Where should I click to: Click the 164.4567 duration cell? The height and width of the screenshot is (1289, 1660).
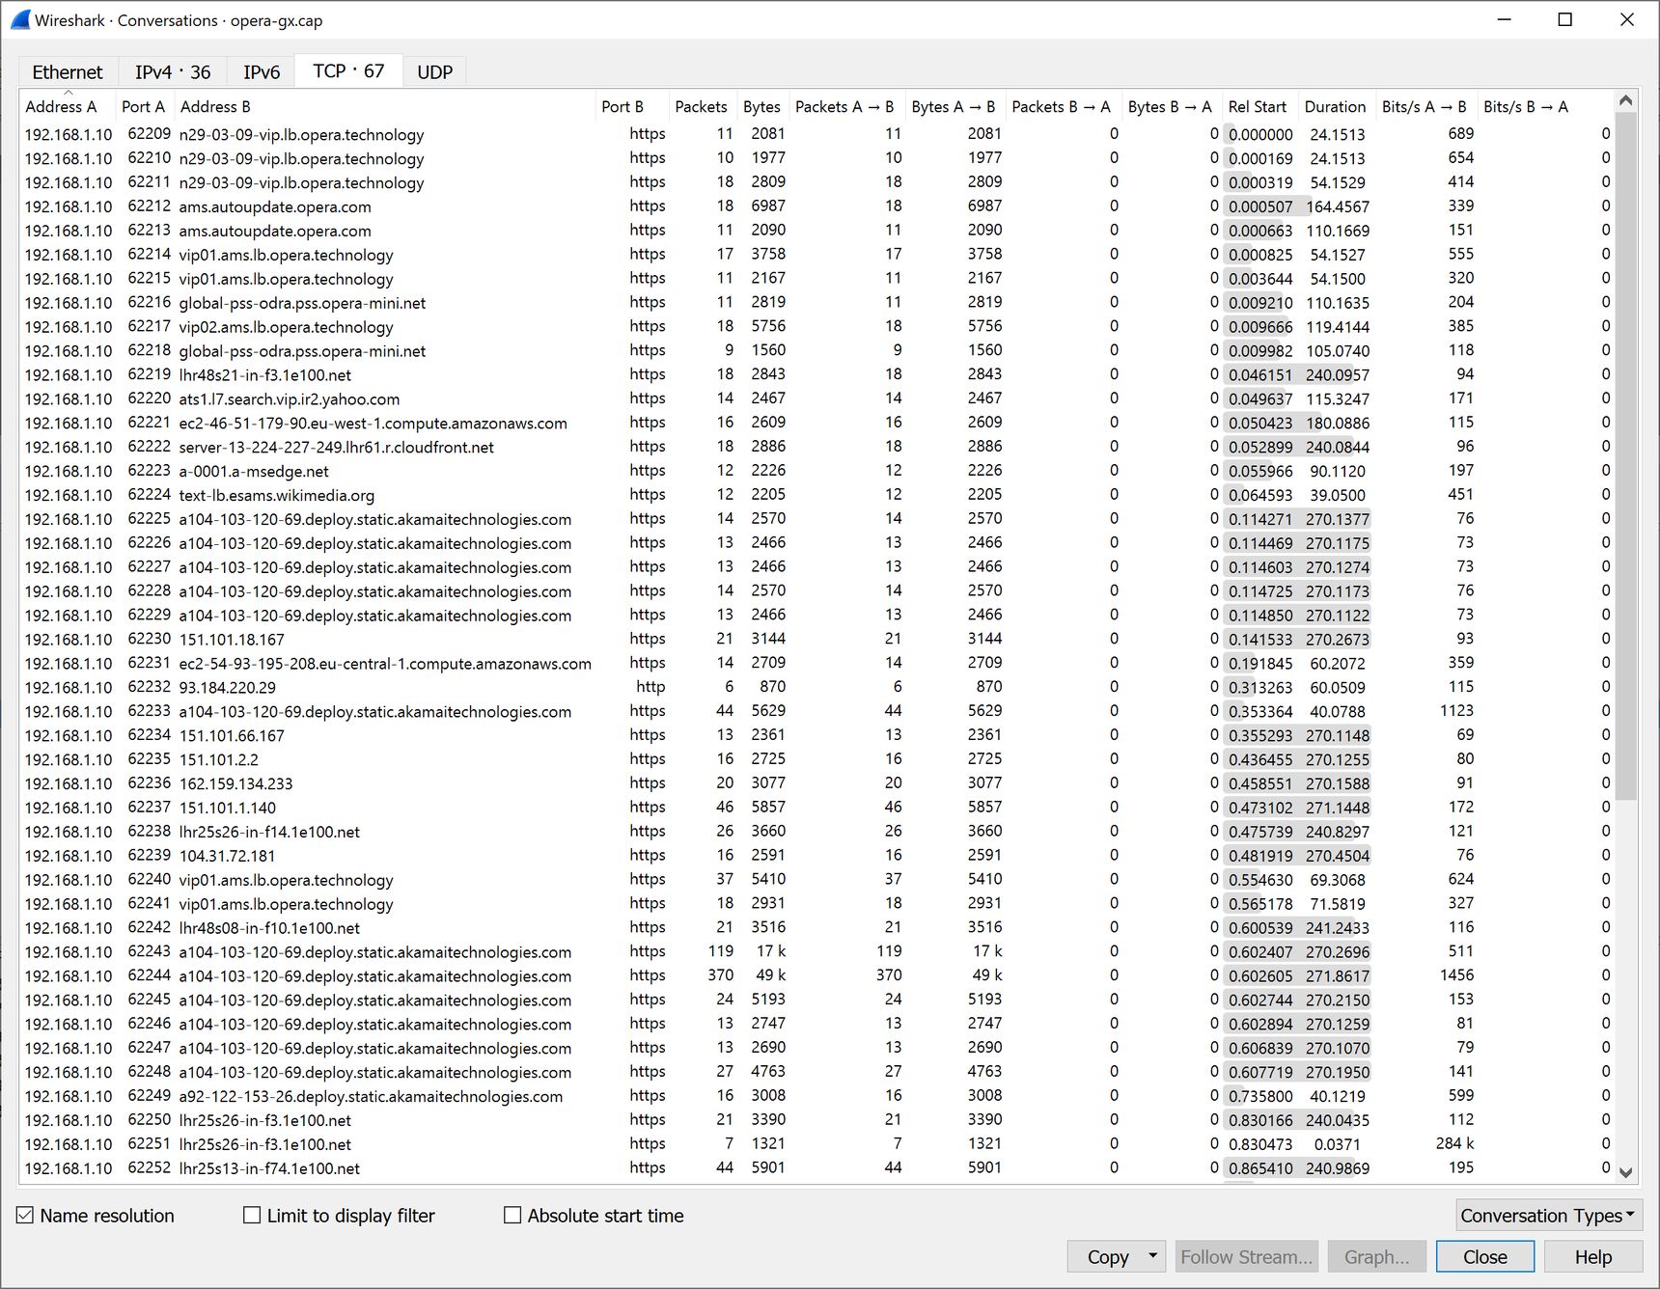coord(1338,206)
